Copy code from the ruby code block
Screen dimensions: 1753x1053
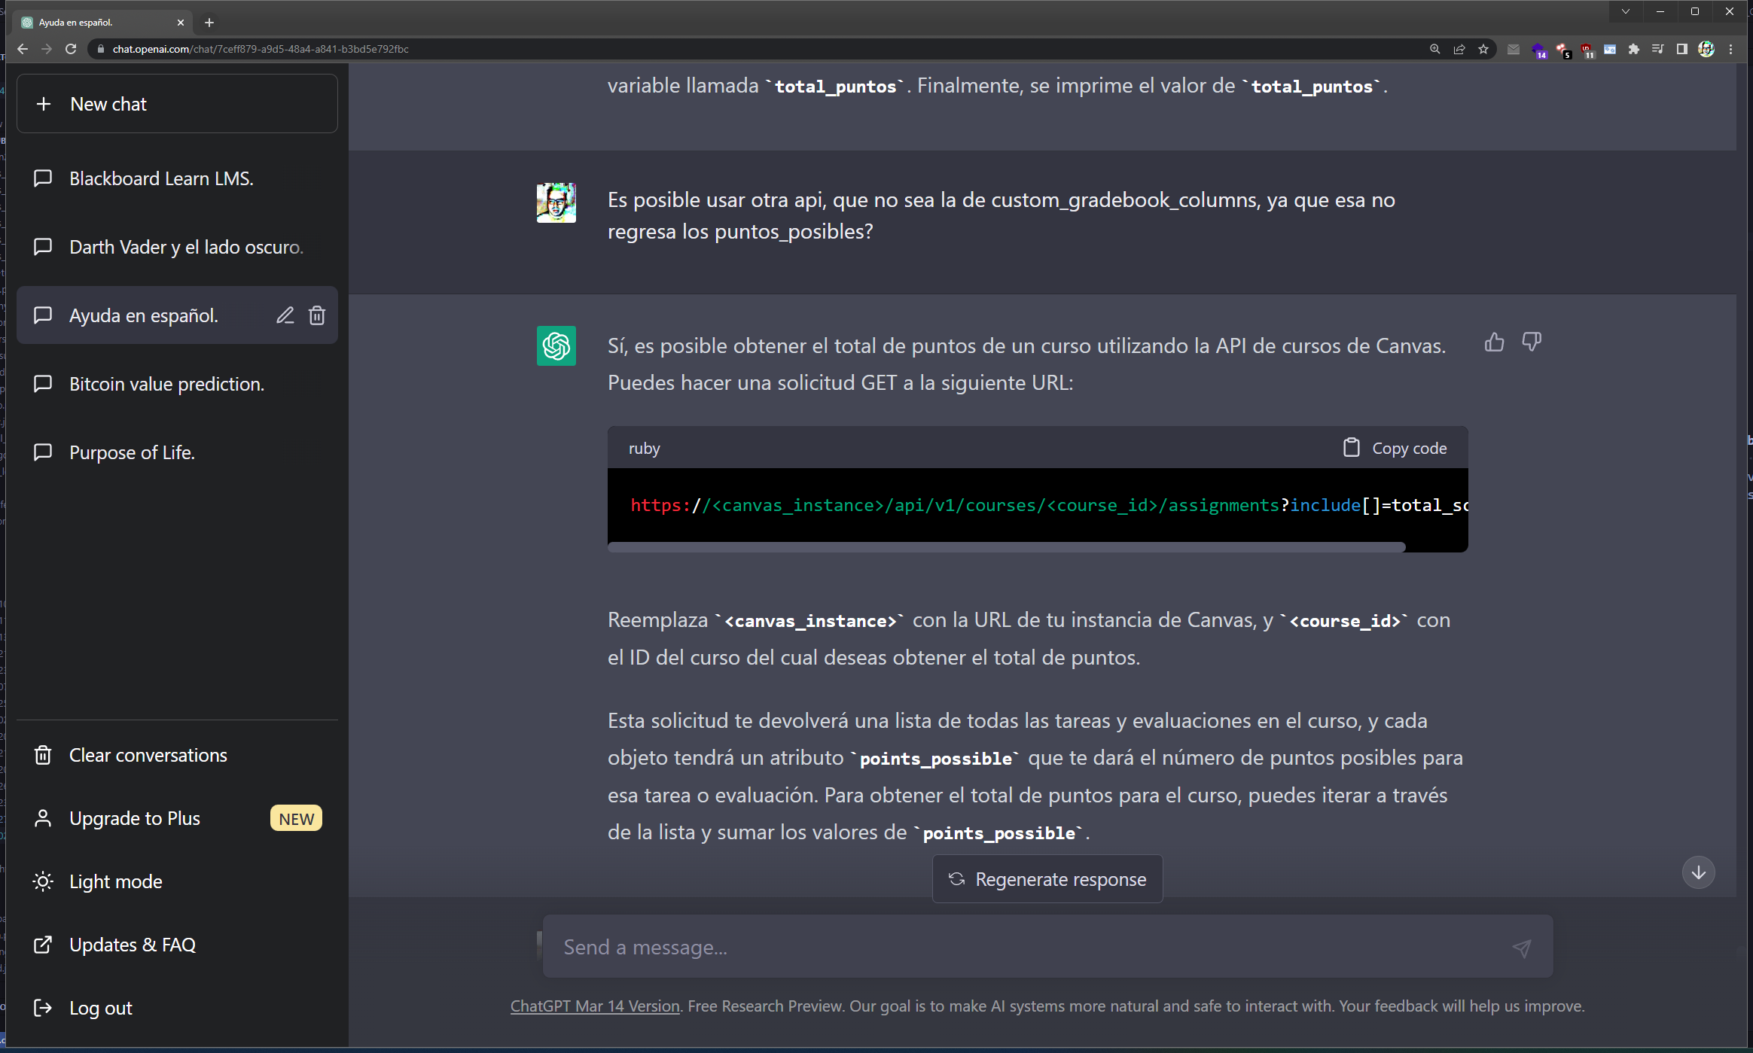point(1395,449)
